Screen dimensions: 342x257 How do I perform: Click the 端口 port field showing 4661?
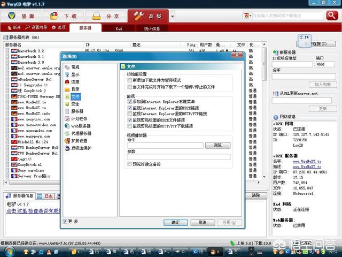(x=325, y=64)
